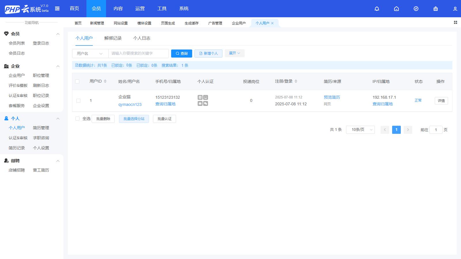Enable the 全选 checkbox below table
The width and height of the screenshot is (461, 259).
tap(78, 119)
